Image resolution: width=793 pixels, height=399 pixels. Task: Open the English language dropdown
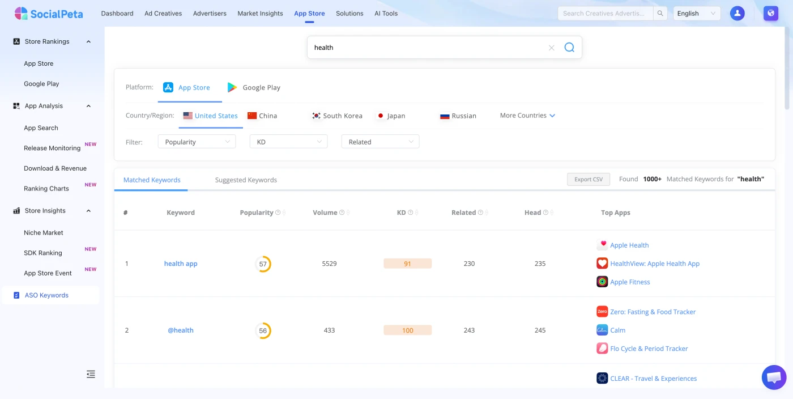[697, 14]
